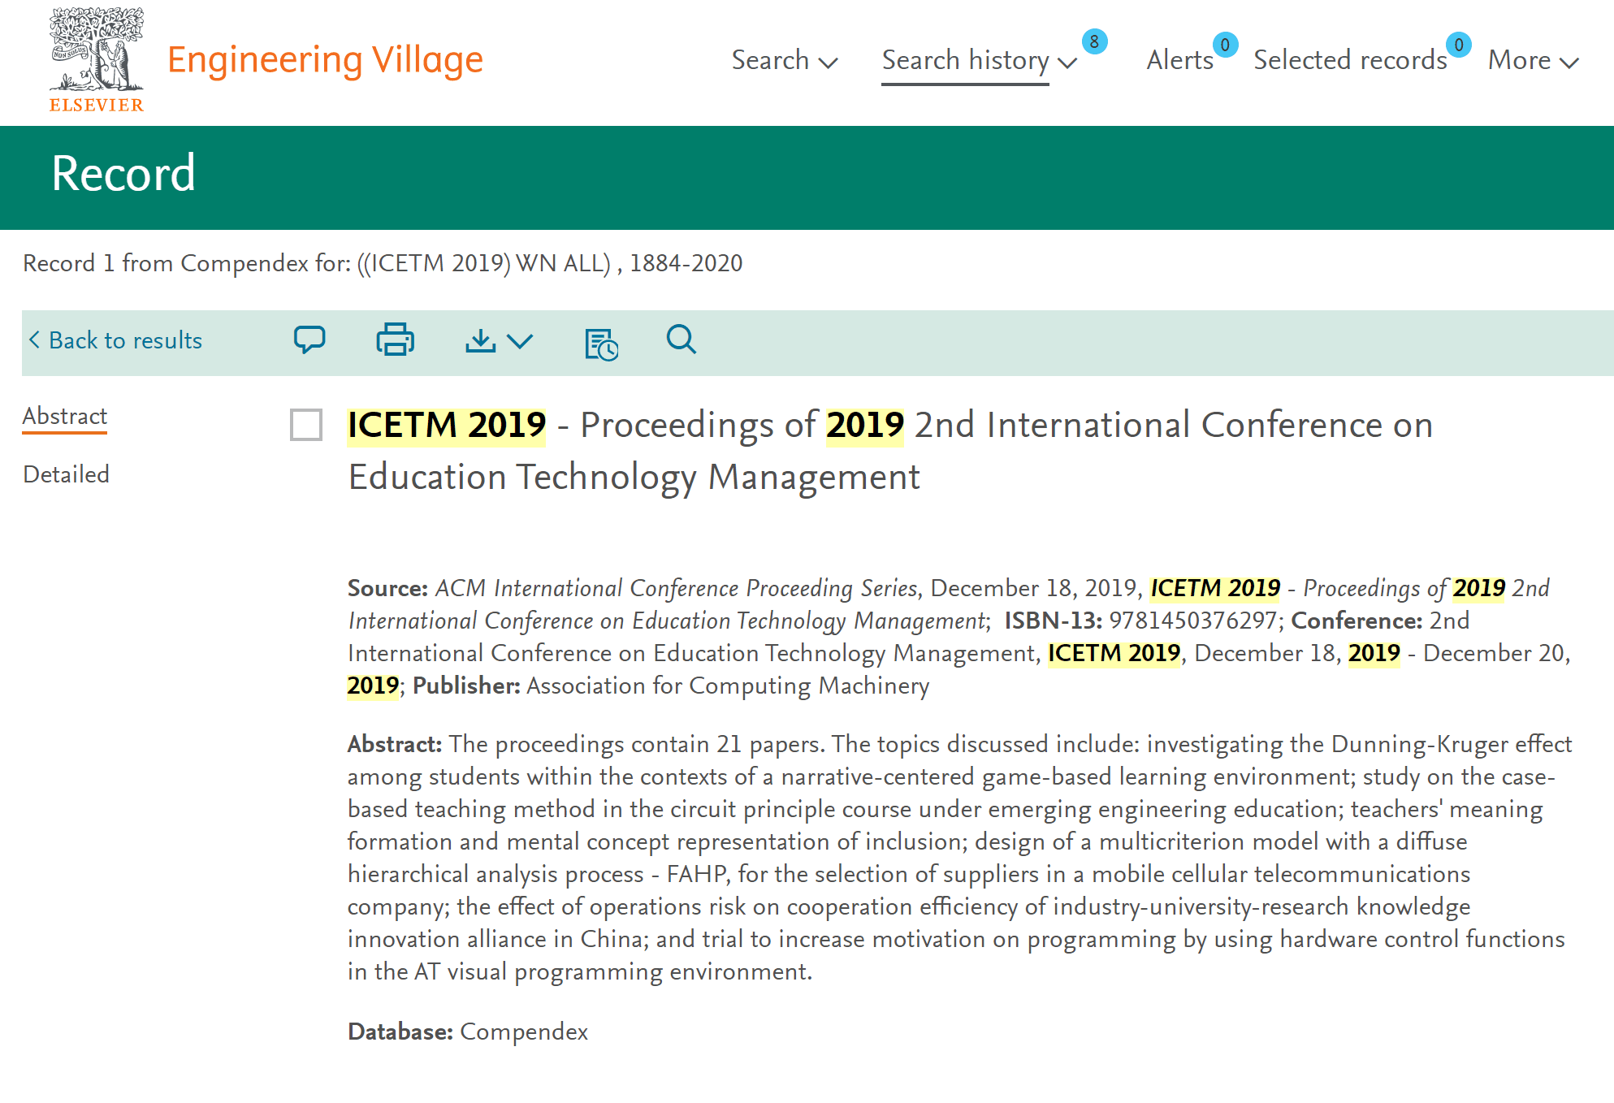Click the print icon

[396, 340]
